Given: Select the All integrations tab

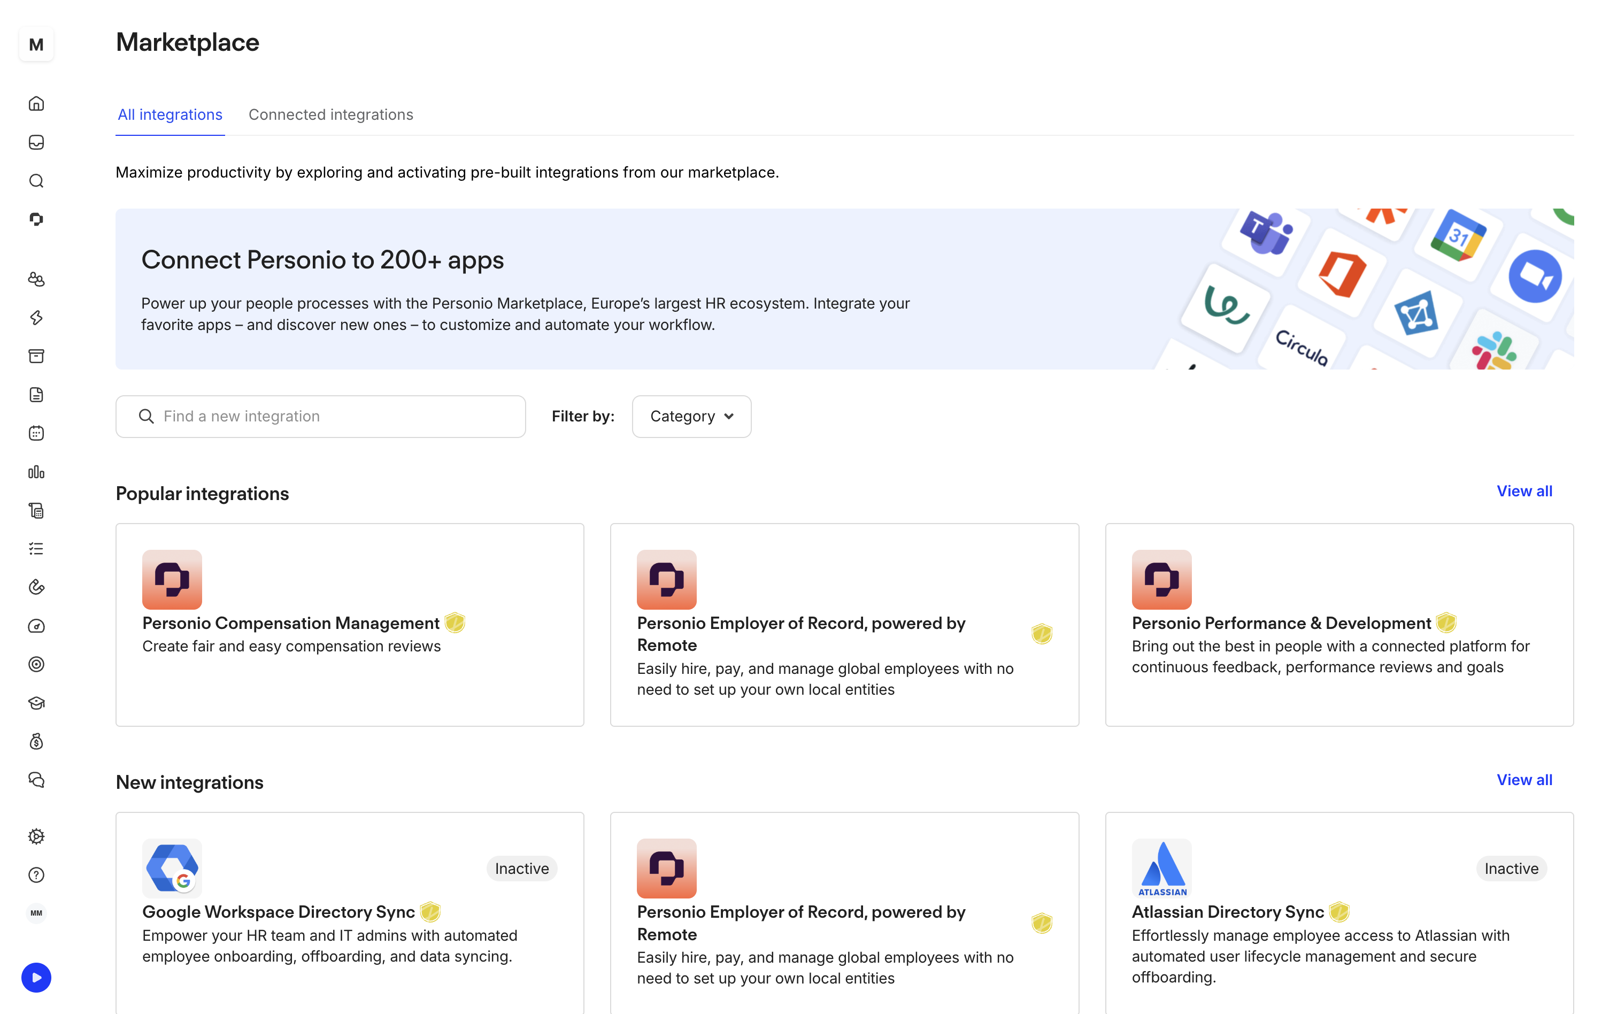Looking at the screenshot, I should tap(170, 114).
